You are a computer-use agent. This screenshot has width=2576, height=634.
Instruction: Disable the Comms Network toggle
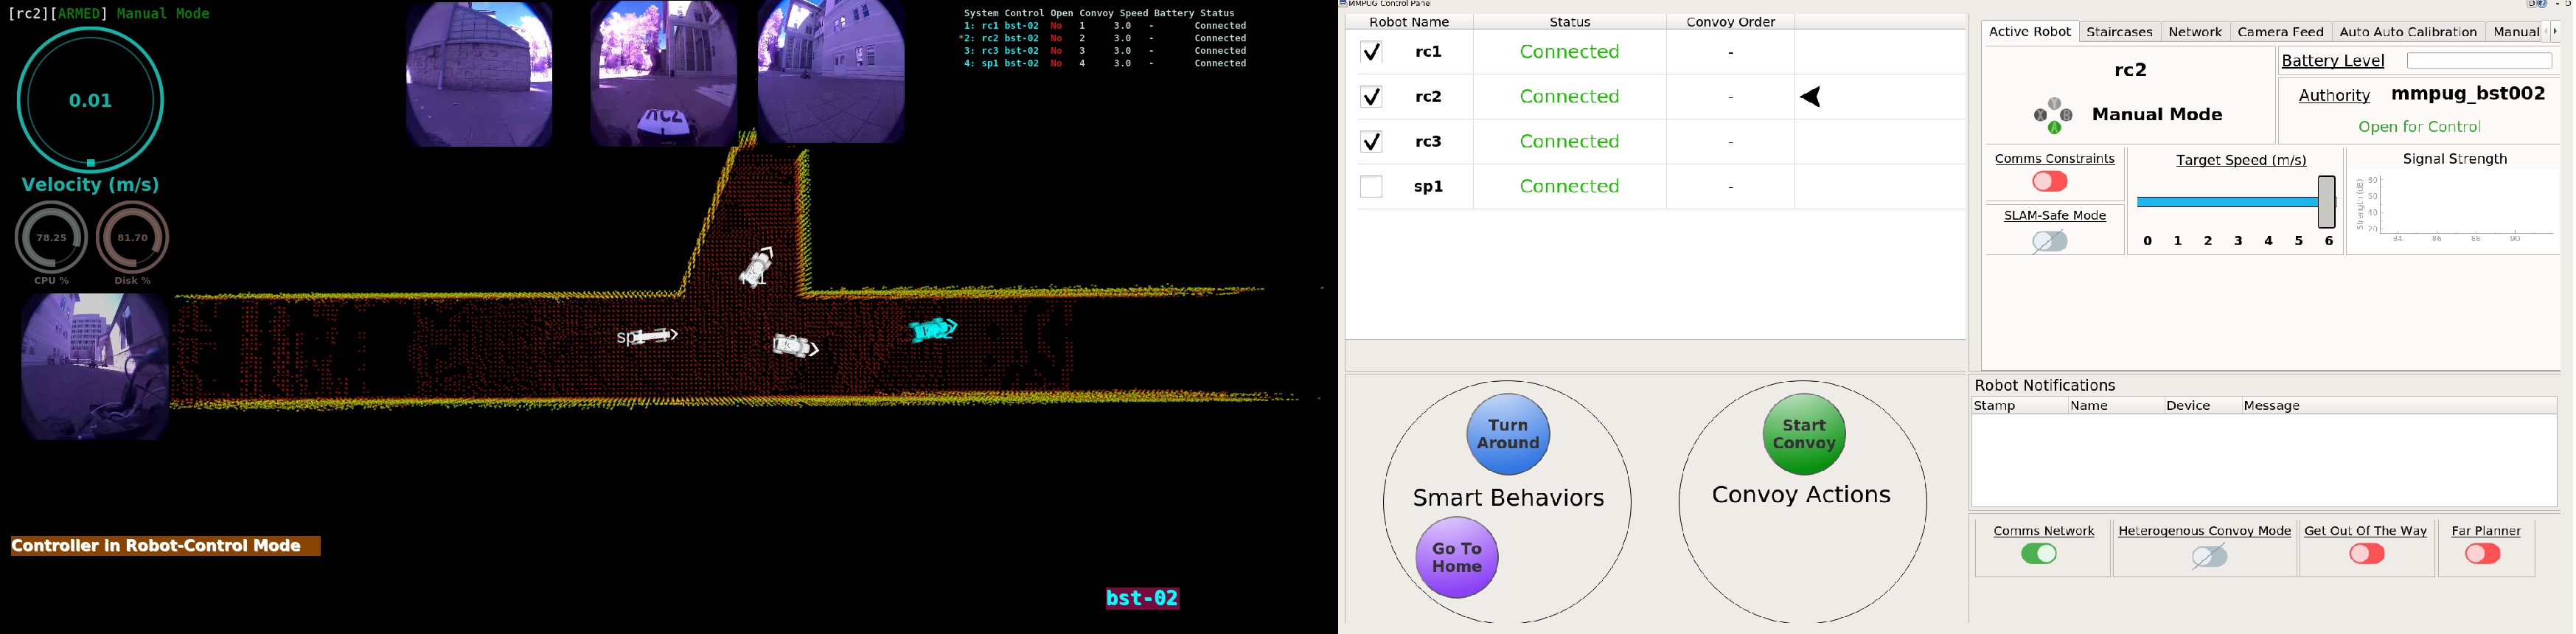(2039, 554)
